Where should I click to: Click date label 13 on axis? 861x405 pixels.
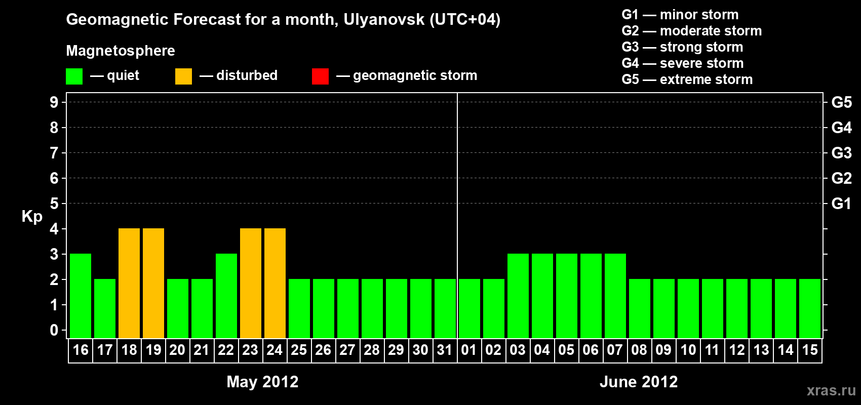point(761,350)
